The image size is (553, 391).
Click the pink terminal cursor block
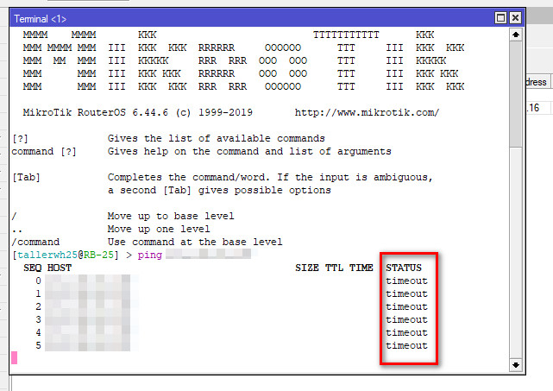[x=14, y=357]
